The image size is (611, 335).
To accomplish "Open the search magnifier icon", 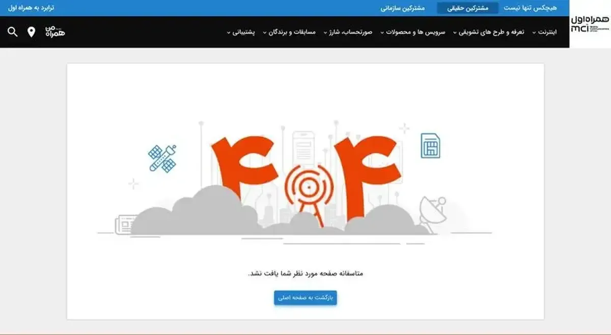I will pos(13,32).
